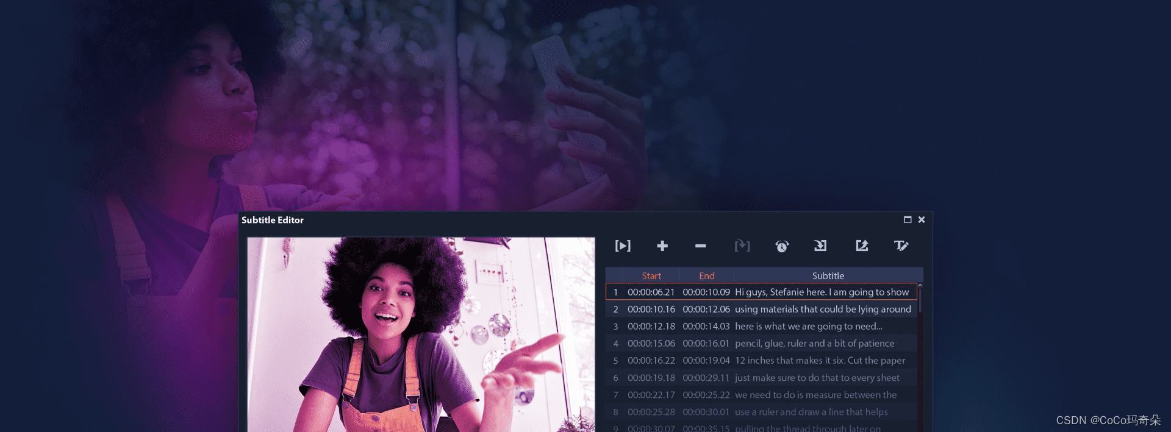Click the Subtitle column header

point(828,276)
